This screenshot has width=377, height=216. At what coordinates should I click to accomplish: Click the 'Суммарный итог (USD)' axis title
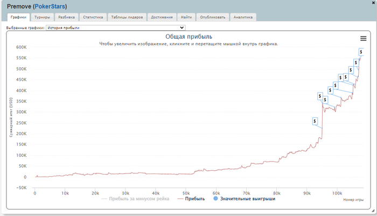pyautogui.click(x=11, y=117)
